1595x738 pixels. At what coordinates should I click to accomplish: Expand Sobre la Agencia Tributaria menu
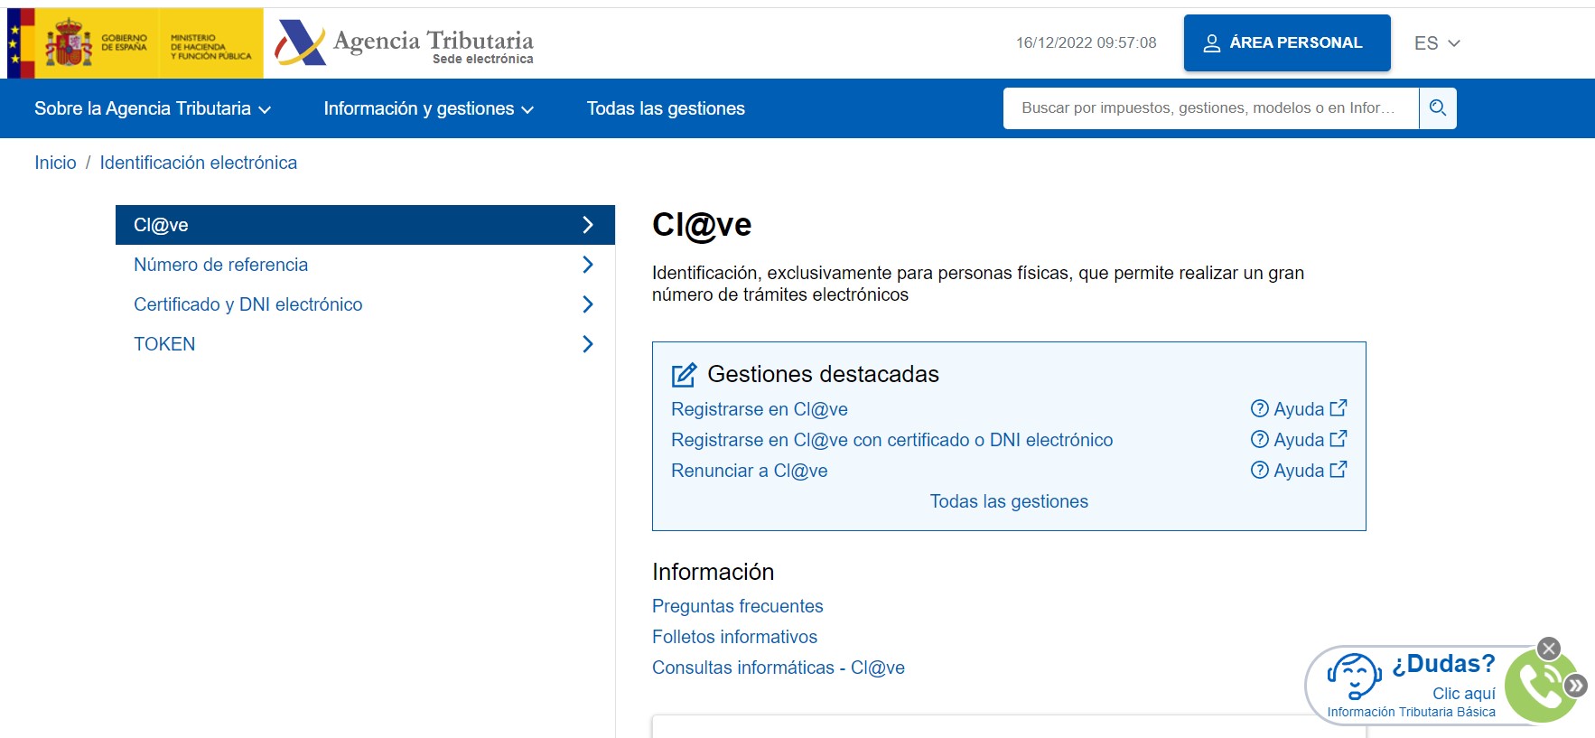(153, 108)
